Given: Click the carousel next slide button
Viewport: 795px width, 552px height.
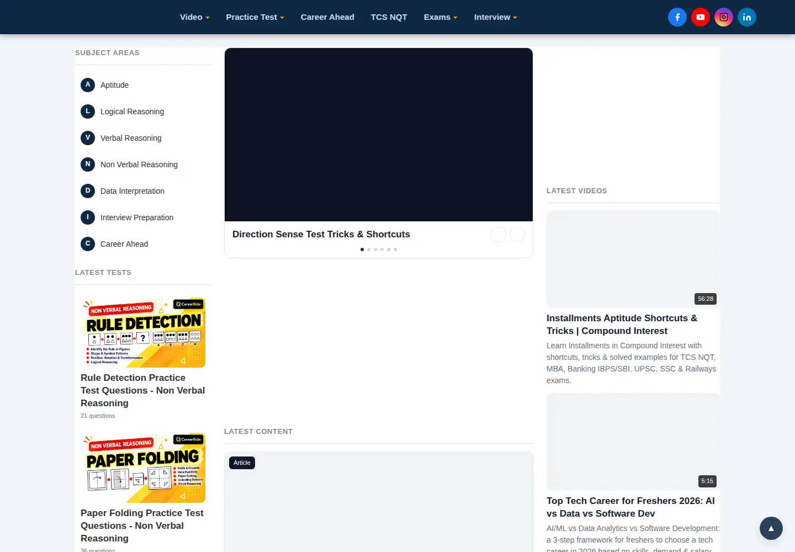Looking at the screenshot, I should (x=517, y=235).
